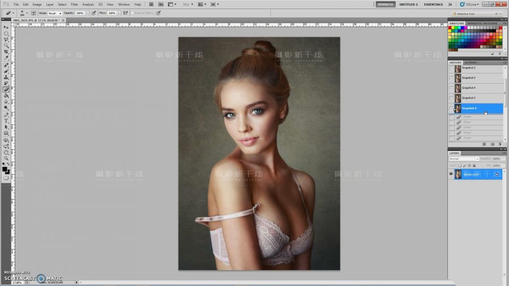This screenshot has width=509, height=286.
Task: Click the foreground color box
Action: pyautogui.click(x=5, y=169)
